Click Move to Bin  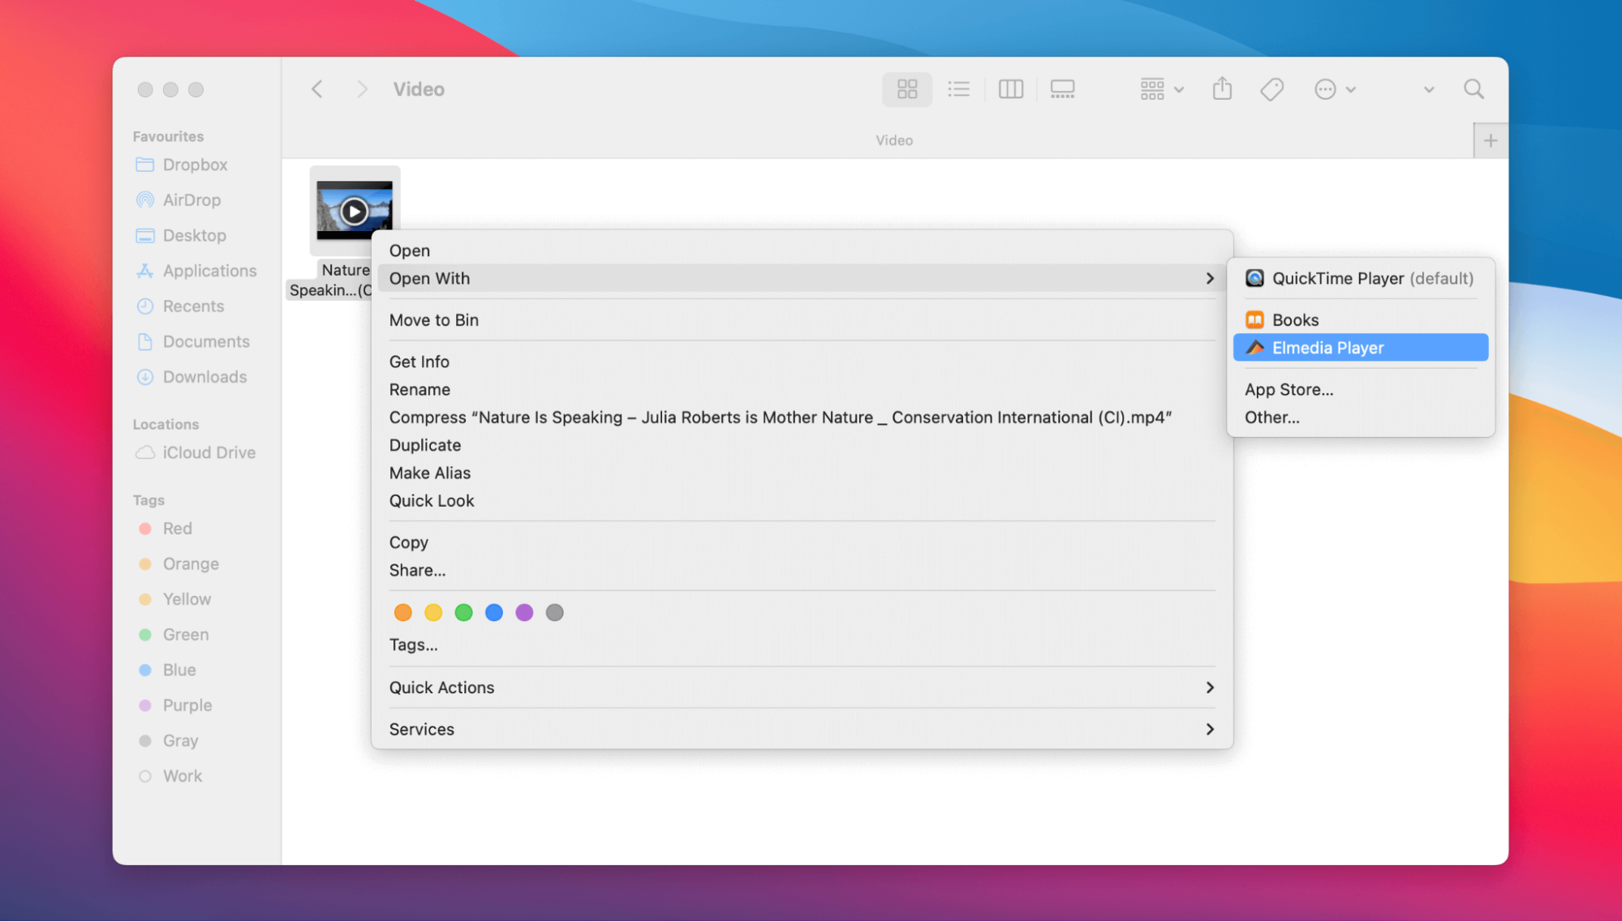(434, 320)
